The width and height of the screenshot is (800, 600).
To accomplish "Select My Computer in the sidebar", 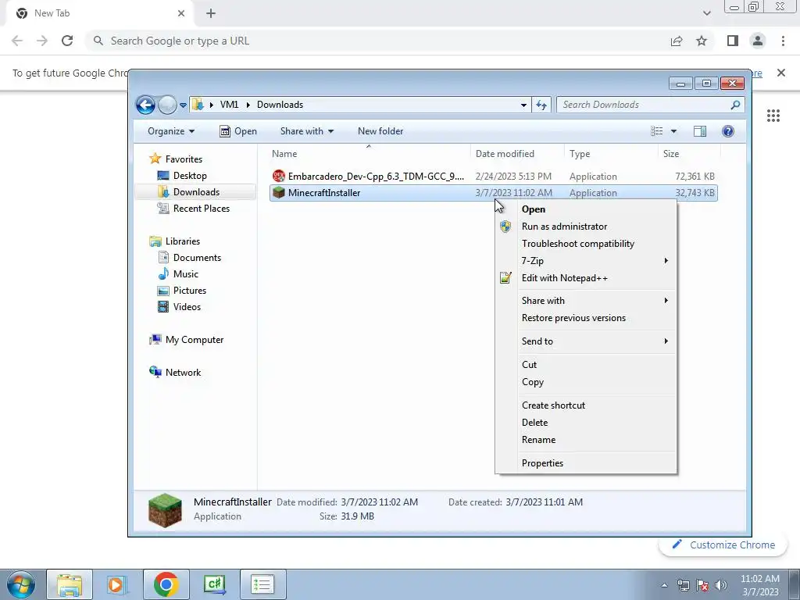I will pos(186,340).
